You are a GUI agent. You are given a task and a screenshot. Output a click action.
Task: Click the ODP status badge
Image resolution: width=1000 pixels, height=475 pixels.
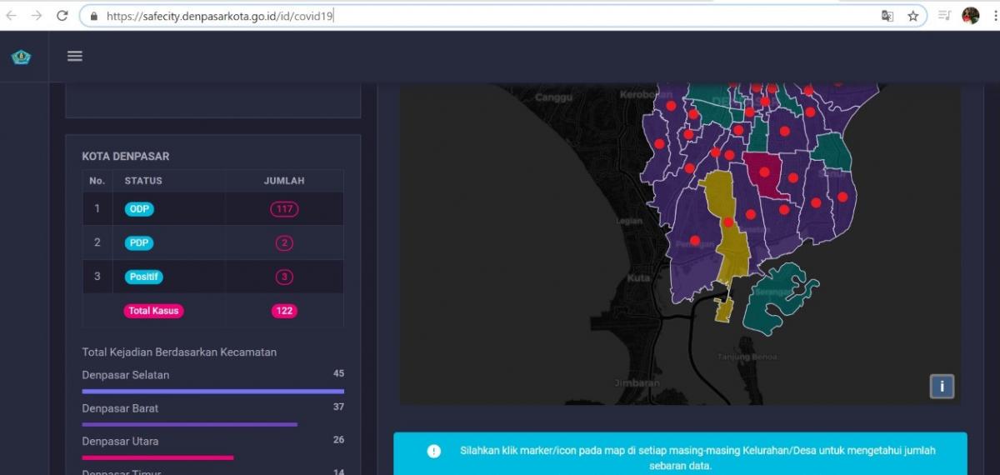coord(139,209)
